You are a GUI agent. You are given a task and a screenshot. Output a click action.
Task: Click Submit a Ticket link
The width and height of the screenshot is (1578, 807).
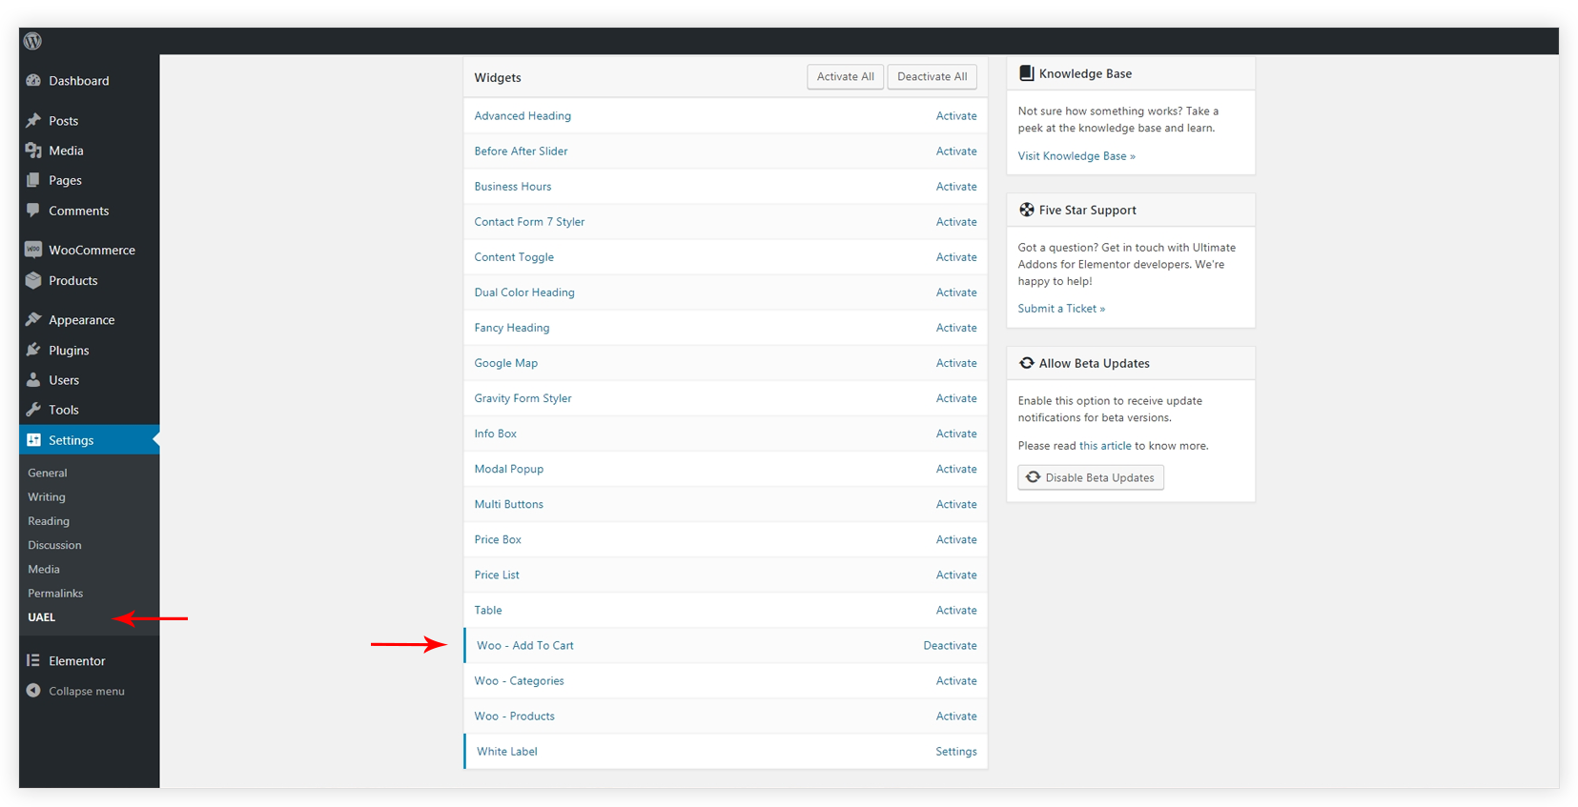[x=1061, y=309]
